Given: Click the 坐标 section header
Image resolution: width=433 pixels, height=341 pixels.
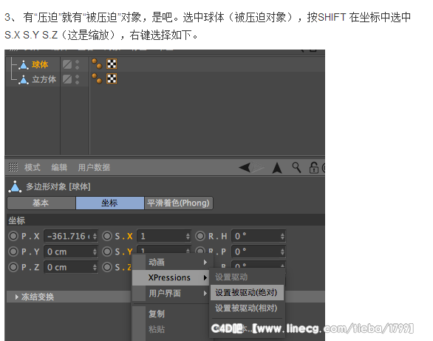Looking at the screenshot, I should click(x=166, y=220).
